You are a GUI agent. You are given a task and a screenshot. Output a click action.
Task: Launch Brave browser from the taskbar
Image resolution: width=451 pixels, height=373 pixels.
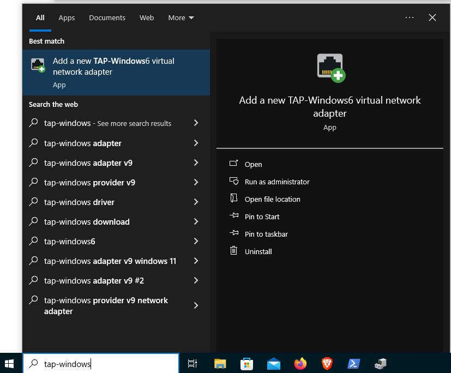[327, 363]
